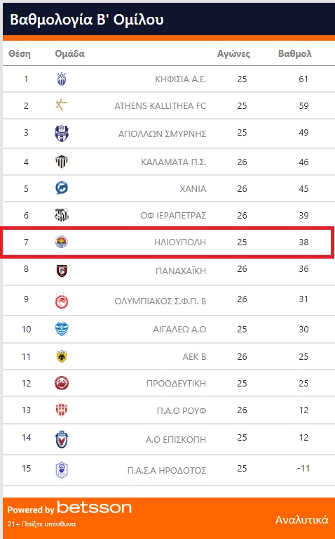Image resolution: width=335 pixels, height=539 pixels.
Task: Click the betsson sponsor logo
Action: pos(95,507)
